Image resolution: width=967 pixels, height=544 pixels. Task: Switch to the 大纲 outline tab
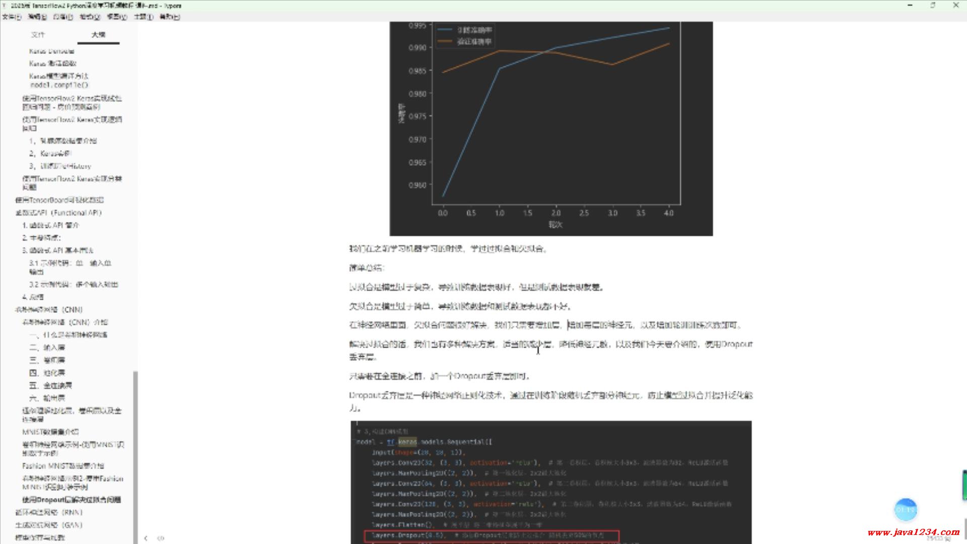tap(98, 35)
